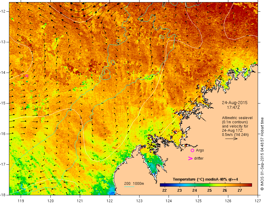The height and width of the screenshot is (204, 264).
Task: Click the -12 latitude axis label
Action: click(3, 11)
